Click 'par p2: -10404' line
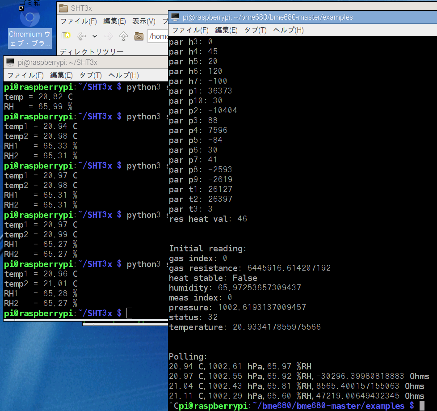The height and width of the screenshot is (411, 437). [x=203, y=110]
